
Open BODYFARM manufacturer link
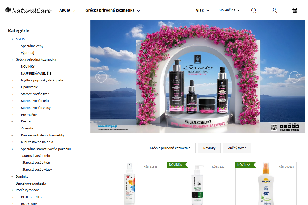point(29,204)
